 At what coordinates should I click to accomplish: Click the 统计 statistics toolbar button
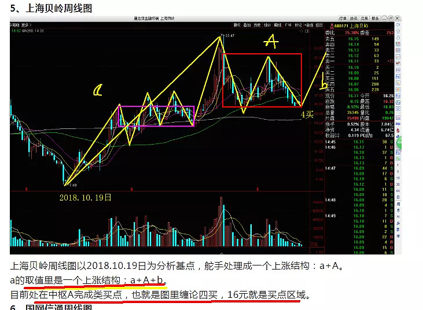click(267, 25)
